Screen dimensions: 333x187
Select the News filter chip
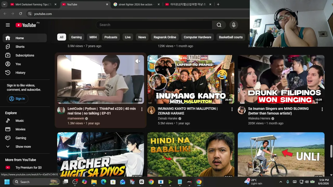(x=142, y=37)
